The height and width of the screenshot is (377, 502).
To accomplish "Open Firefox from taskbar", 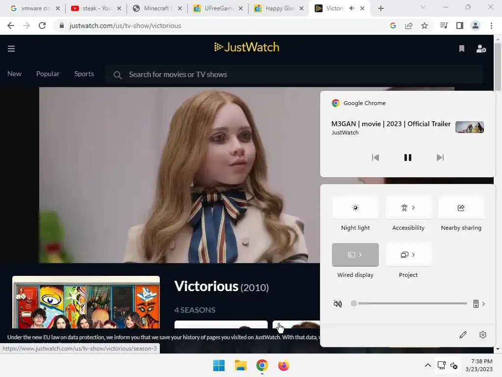I will click(283, 365).
